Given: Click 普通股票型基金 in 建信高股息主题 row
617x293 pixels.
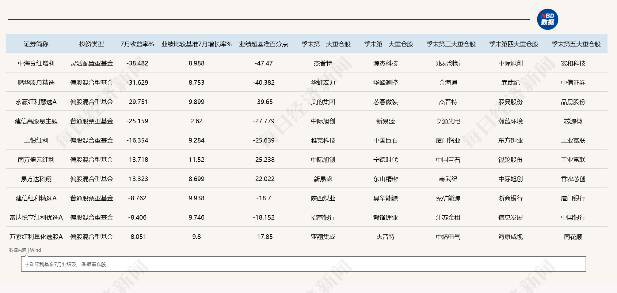Looking at the screenshot, I should [92, 121].
